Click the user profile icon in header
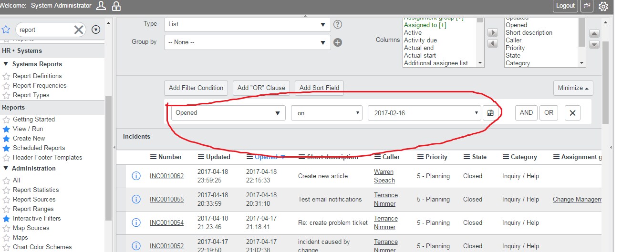Screen dimensions: 622x252 point(101,6)
